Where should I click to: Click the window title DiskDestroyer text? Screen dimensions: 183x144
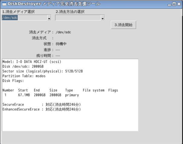24,4
